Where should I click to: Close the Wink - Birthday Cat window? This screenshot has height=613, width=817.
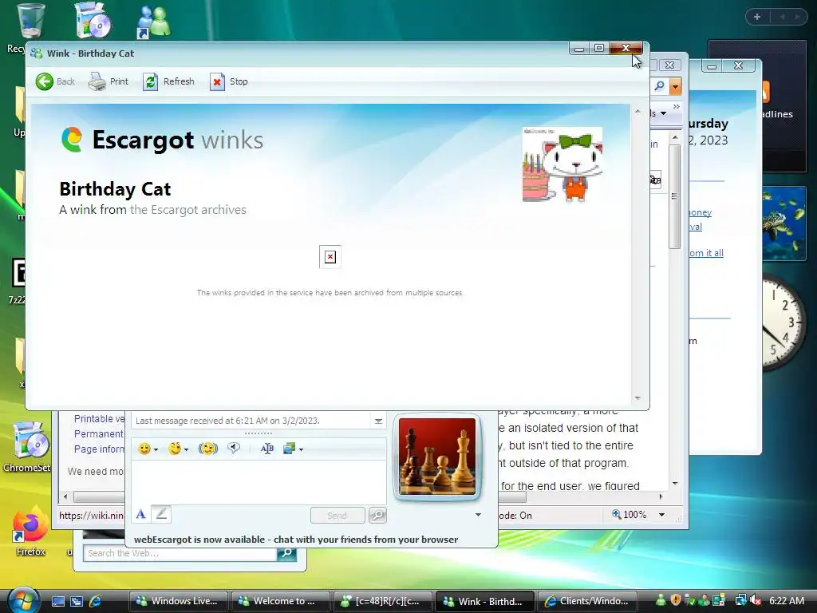pos(626,48)
